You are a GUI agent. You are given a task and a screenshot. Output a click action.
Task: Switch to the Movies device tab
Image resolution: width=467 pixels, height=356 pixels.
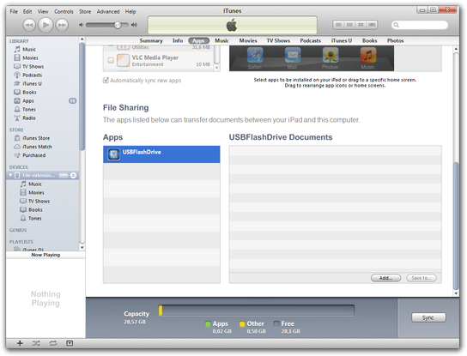(248, 41)
